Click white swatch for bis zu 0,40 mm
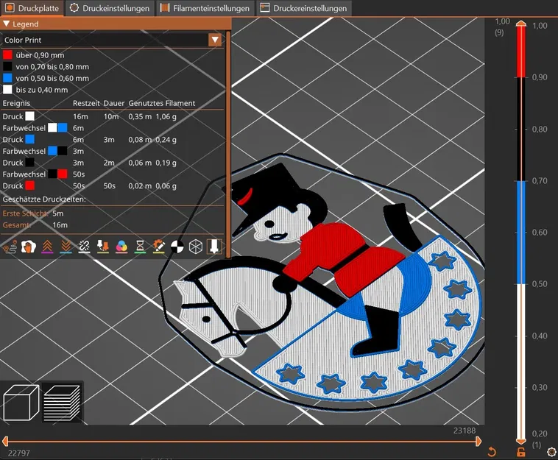The image size is (558, 460). pyautogui.click(x=7, y=90)
